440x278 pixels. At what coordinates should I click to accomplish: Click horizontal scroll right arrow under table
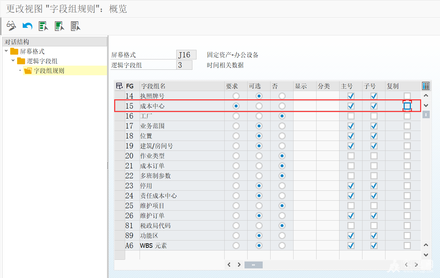239,265
